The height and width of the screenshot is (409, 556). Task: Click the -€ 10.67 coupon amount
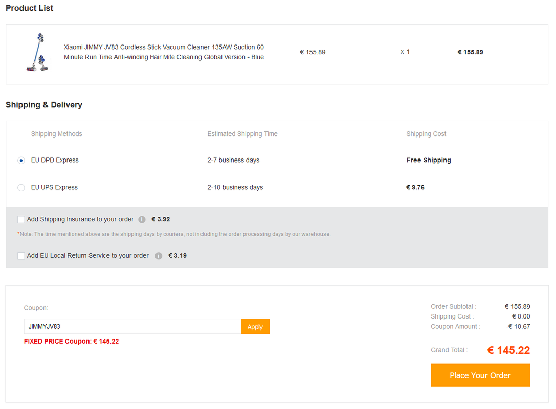pos(518,327)
